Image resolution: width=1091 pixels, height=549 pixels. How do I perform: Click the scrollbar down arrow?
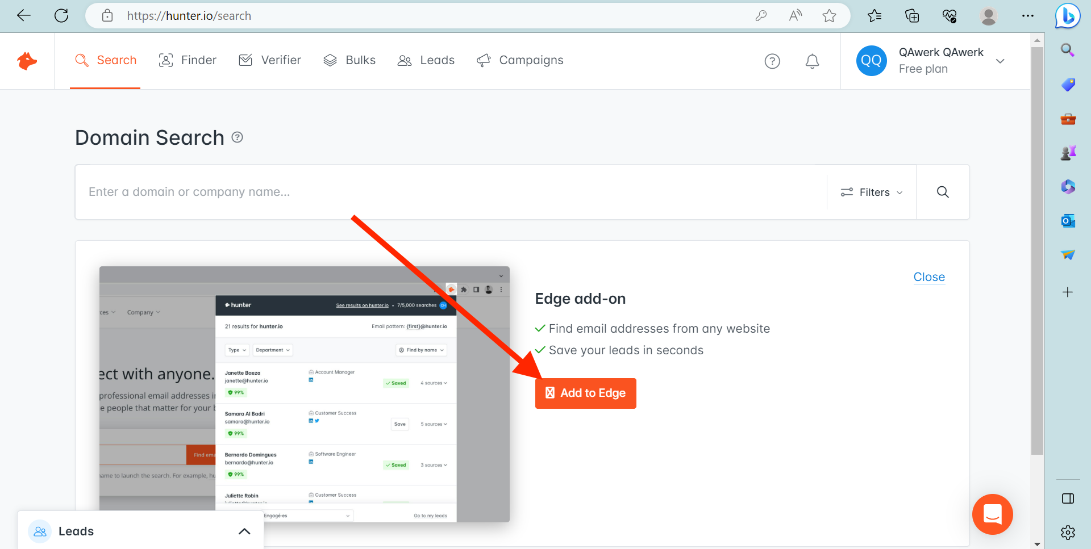(x=1037, y=544)
